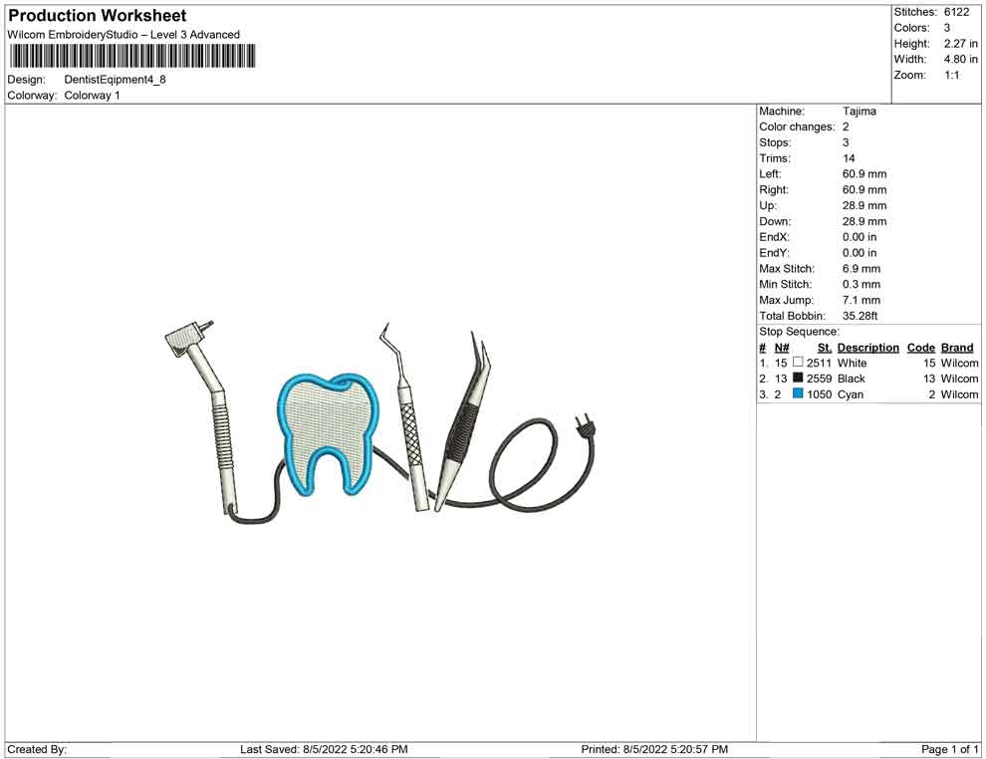Click the 'Production Worksheet' title
The image size is (986, 759).
[x=98, y=16]
